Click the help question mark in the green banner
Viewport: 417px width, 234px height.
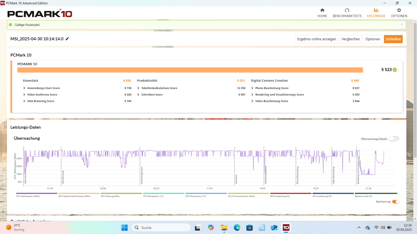pos(402,25)
